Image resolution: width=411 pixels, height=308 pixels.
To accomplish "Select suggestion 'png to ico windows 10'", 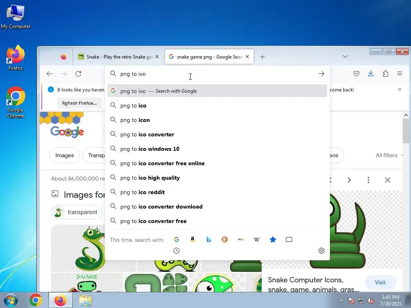I will click(217, 149).
